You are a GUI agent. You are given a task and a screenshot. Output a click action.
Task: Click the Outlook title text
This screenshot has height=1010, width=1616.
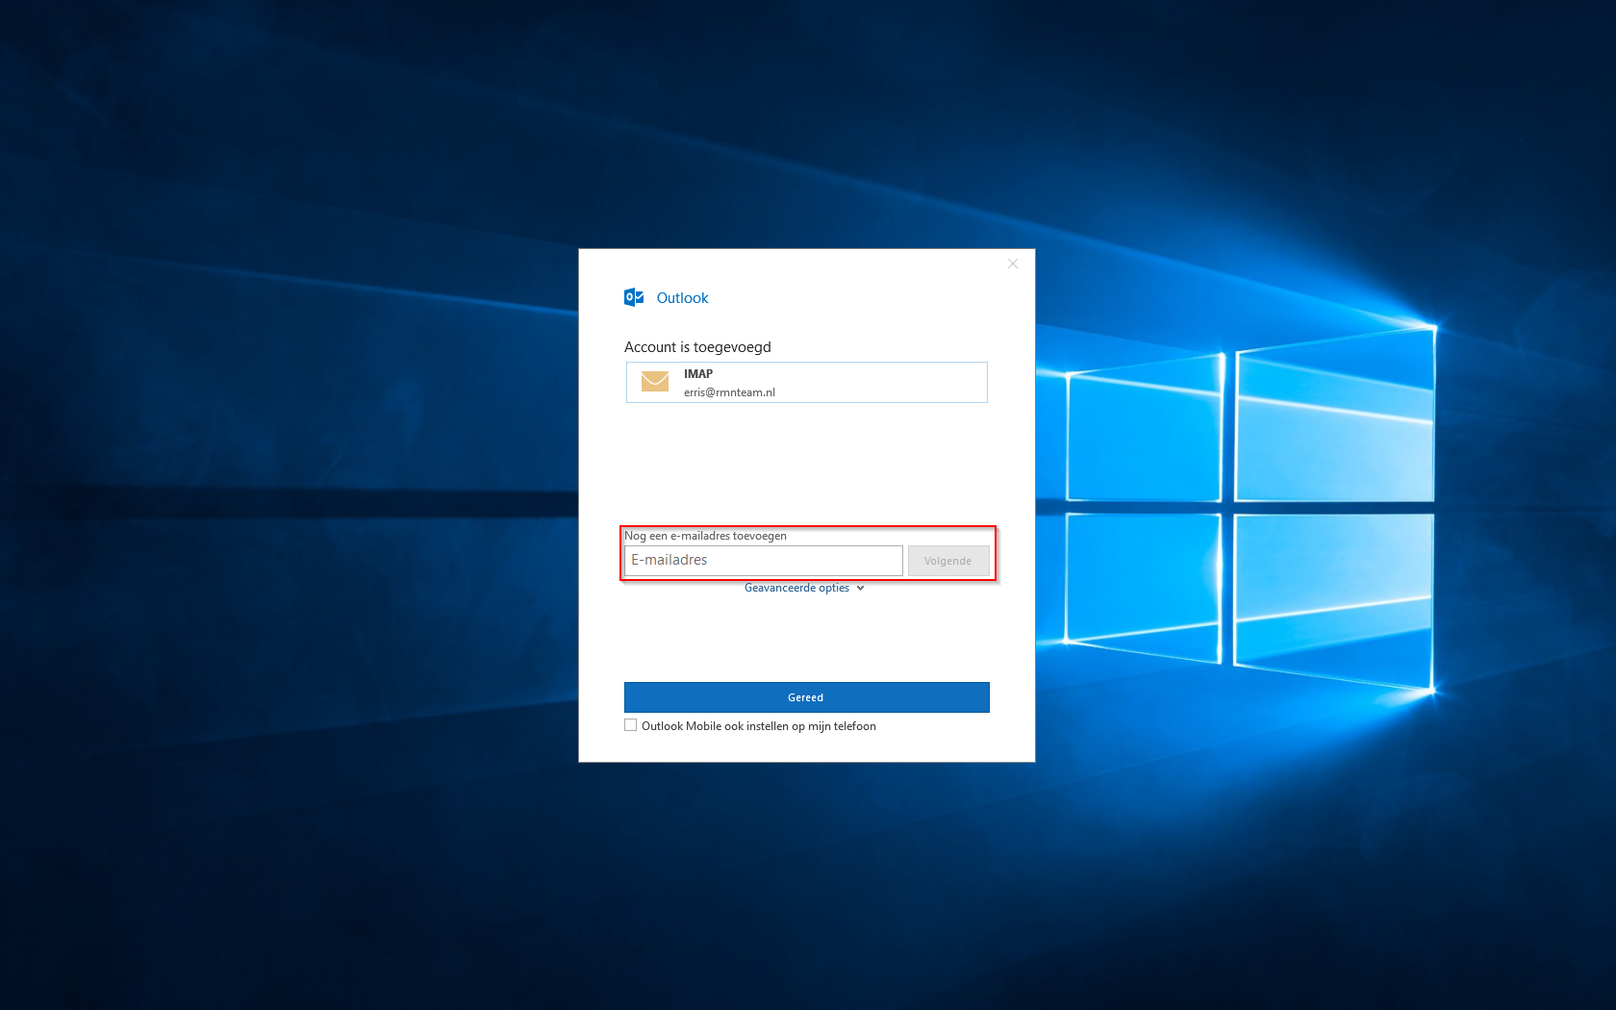pyautogui.click(x=682, y=298)
